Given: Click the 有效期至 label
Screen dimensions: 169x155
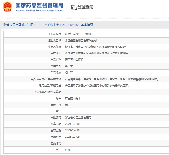Looking at the screenshot, I should coord(56,137).
